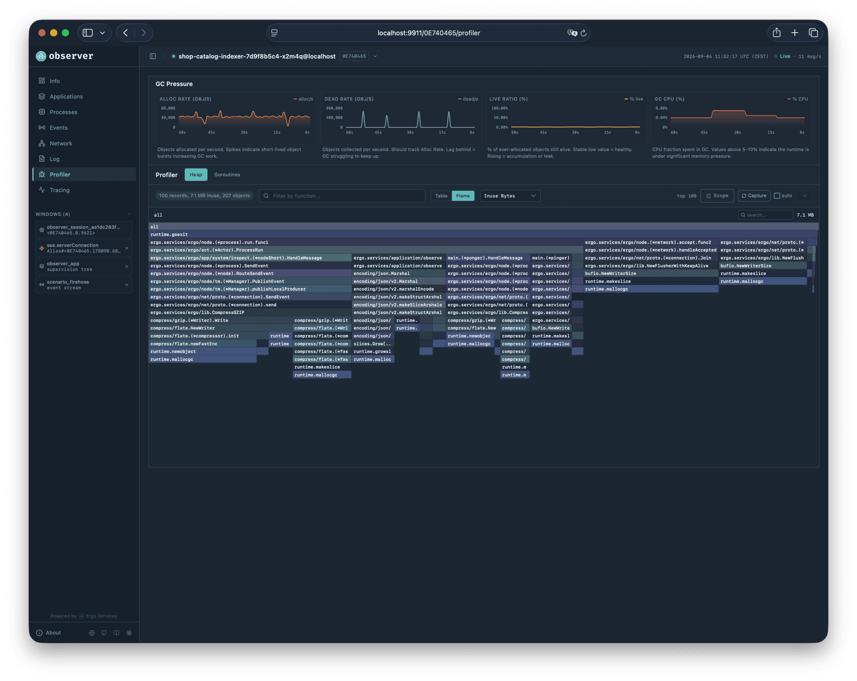Image resolution: width=857 pixels, height=681 pixels.
Task: Click the browser reload icon
Action: [x=584, y=33]
